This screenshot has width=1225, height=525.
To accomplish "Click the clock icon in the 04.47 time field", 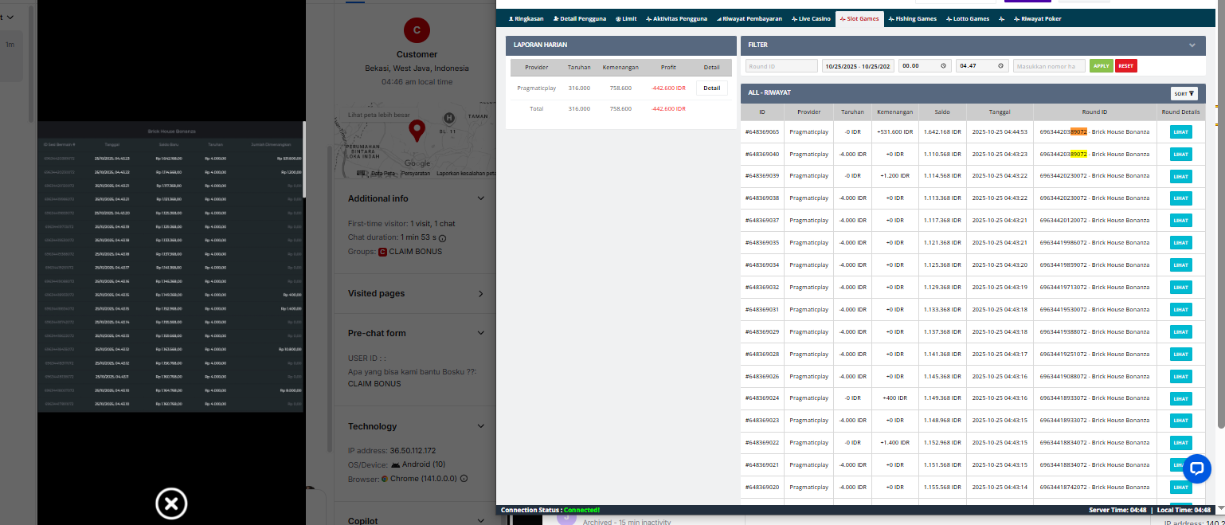I will click(x=1000, y=66).
